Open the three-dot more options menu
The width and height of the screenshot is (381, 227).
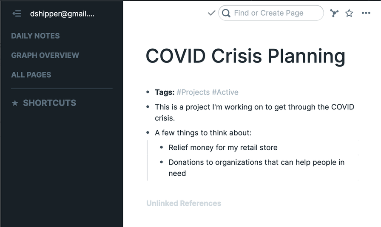[x=366, y=13]
